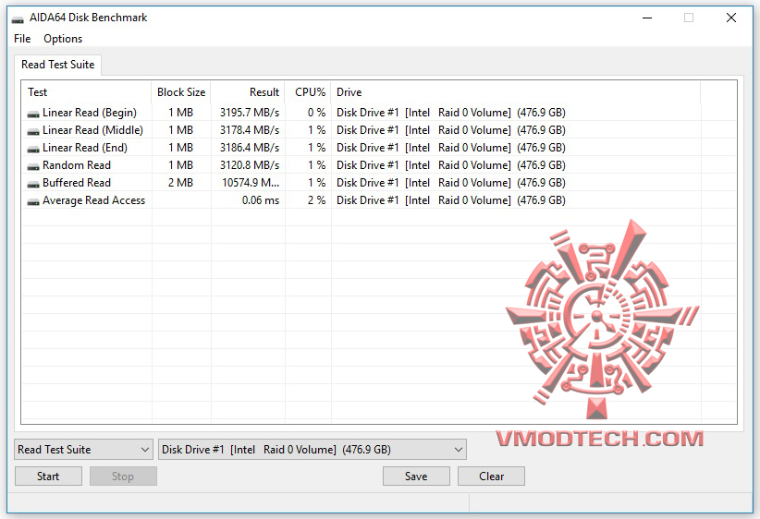Close the AIDA64 Disk Benchmark window
Screen dimensions: 760x519
click(731, 18)
